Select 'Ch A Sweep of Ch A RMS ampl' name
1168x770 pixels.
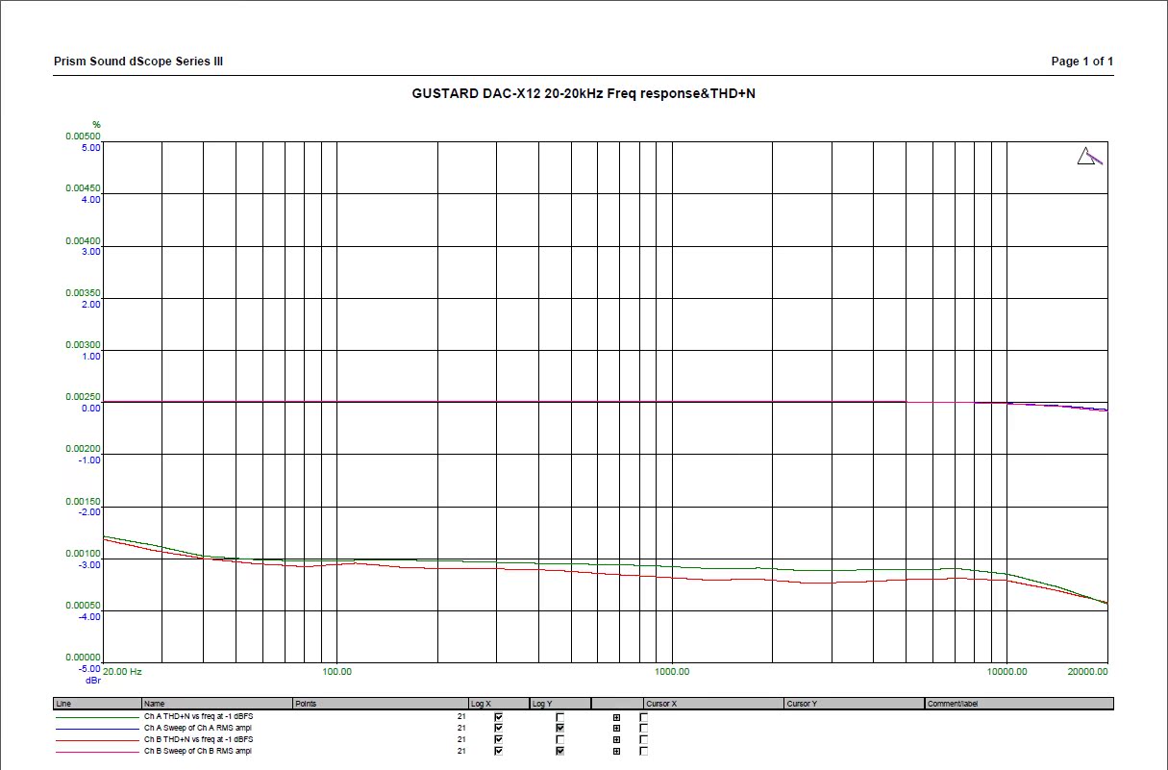[198, 728]
